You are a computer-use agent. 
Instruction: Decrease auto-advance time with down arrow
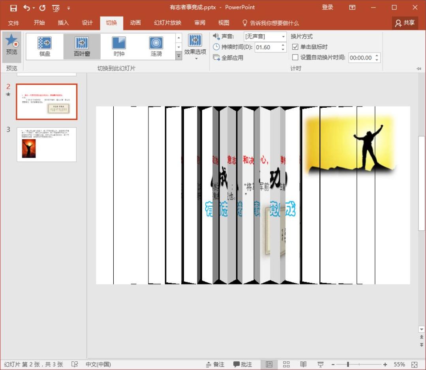click(377, 60)
